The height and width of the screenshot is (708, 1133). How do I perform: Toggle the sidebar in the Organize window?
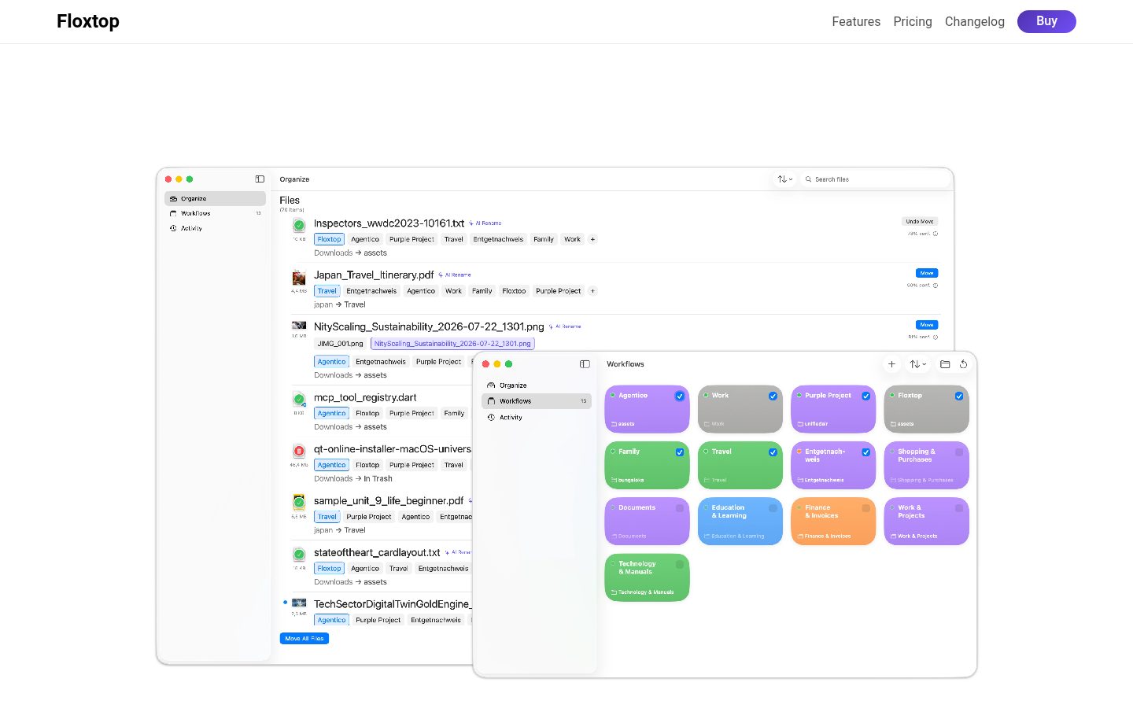tap(260, 179)
